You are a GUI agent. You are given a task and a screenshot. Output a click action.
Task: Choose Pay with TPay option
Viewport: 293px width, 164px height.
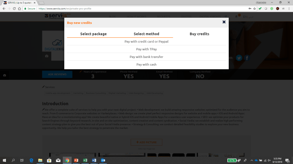pyautogui.click(x=146, y=49)
